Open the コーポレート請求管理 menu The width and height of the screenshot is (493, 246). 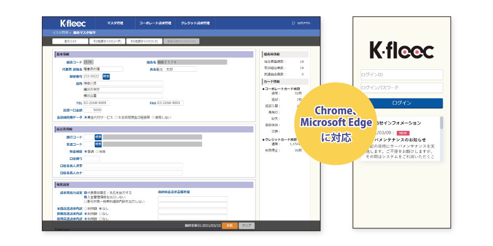point(155,23)
